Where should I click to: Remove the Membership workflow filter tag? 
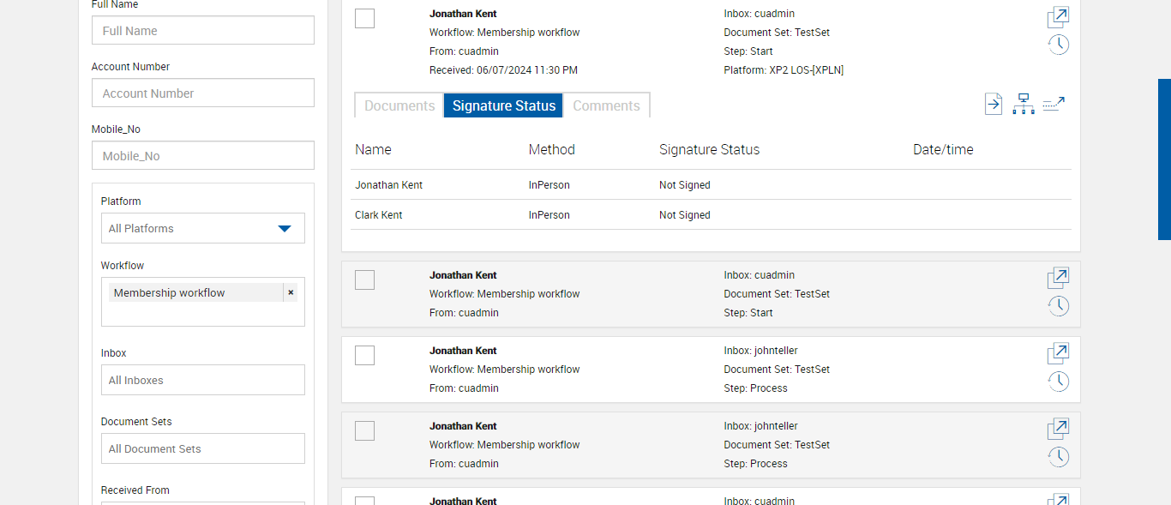pos(291,293)
